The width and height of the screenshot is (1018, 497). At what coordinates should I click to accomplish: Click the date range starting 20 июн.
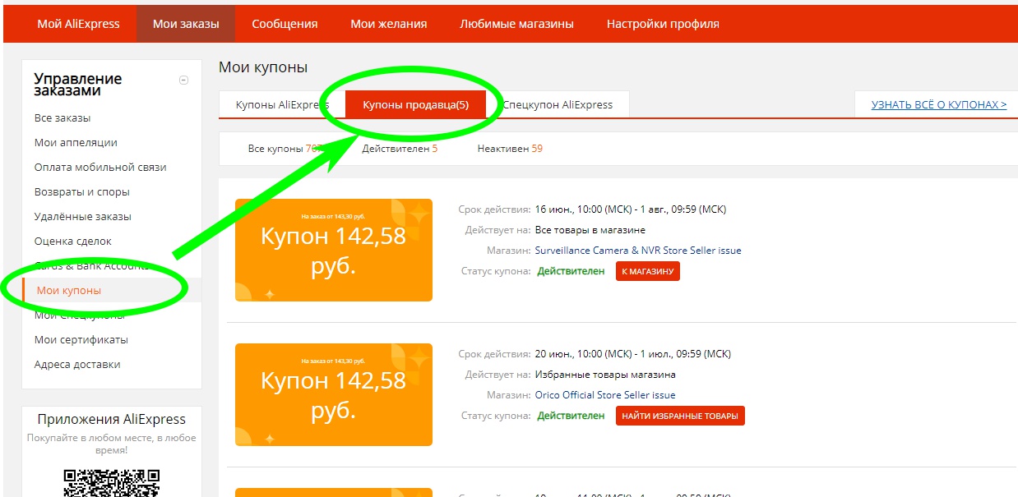pos(633,354)
